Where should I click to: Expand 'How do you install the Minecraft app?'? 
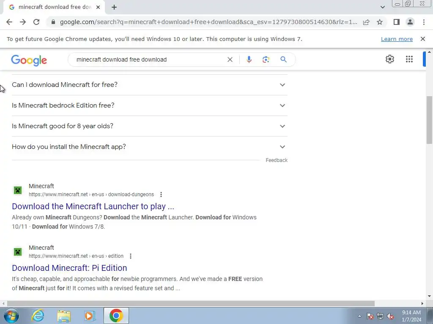[x=150, y=146]
